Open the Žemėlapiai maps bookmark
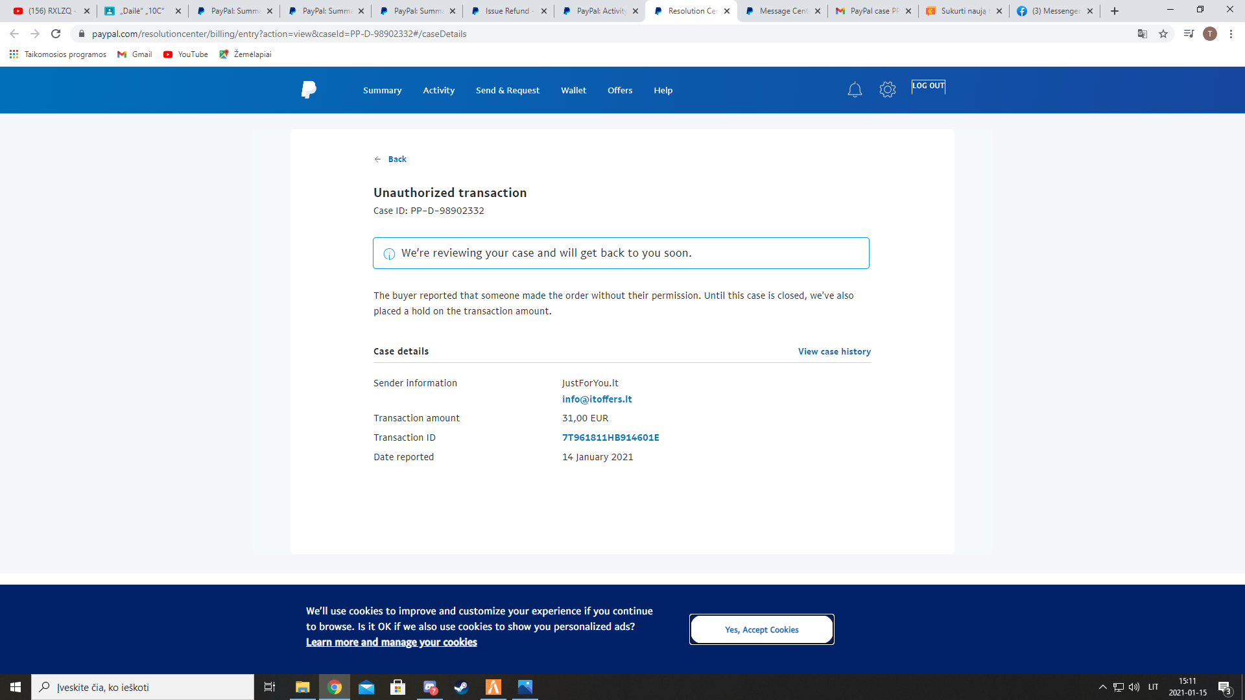 [246, 54]
